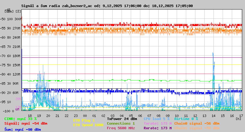This screenshot has height=132, width=245.
Task: Click the '-50' dBm axis label
Action: 3,19
